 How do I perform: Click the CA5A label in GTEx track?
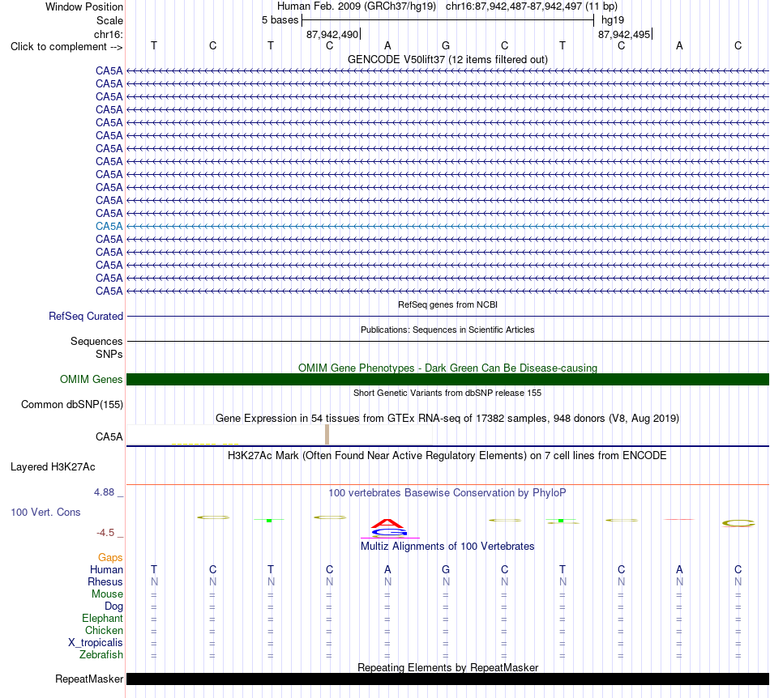point(109,436)
